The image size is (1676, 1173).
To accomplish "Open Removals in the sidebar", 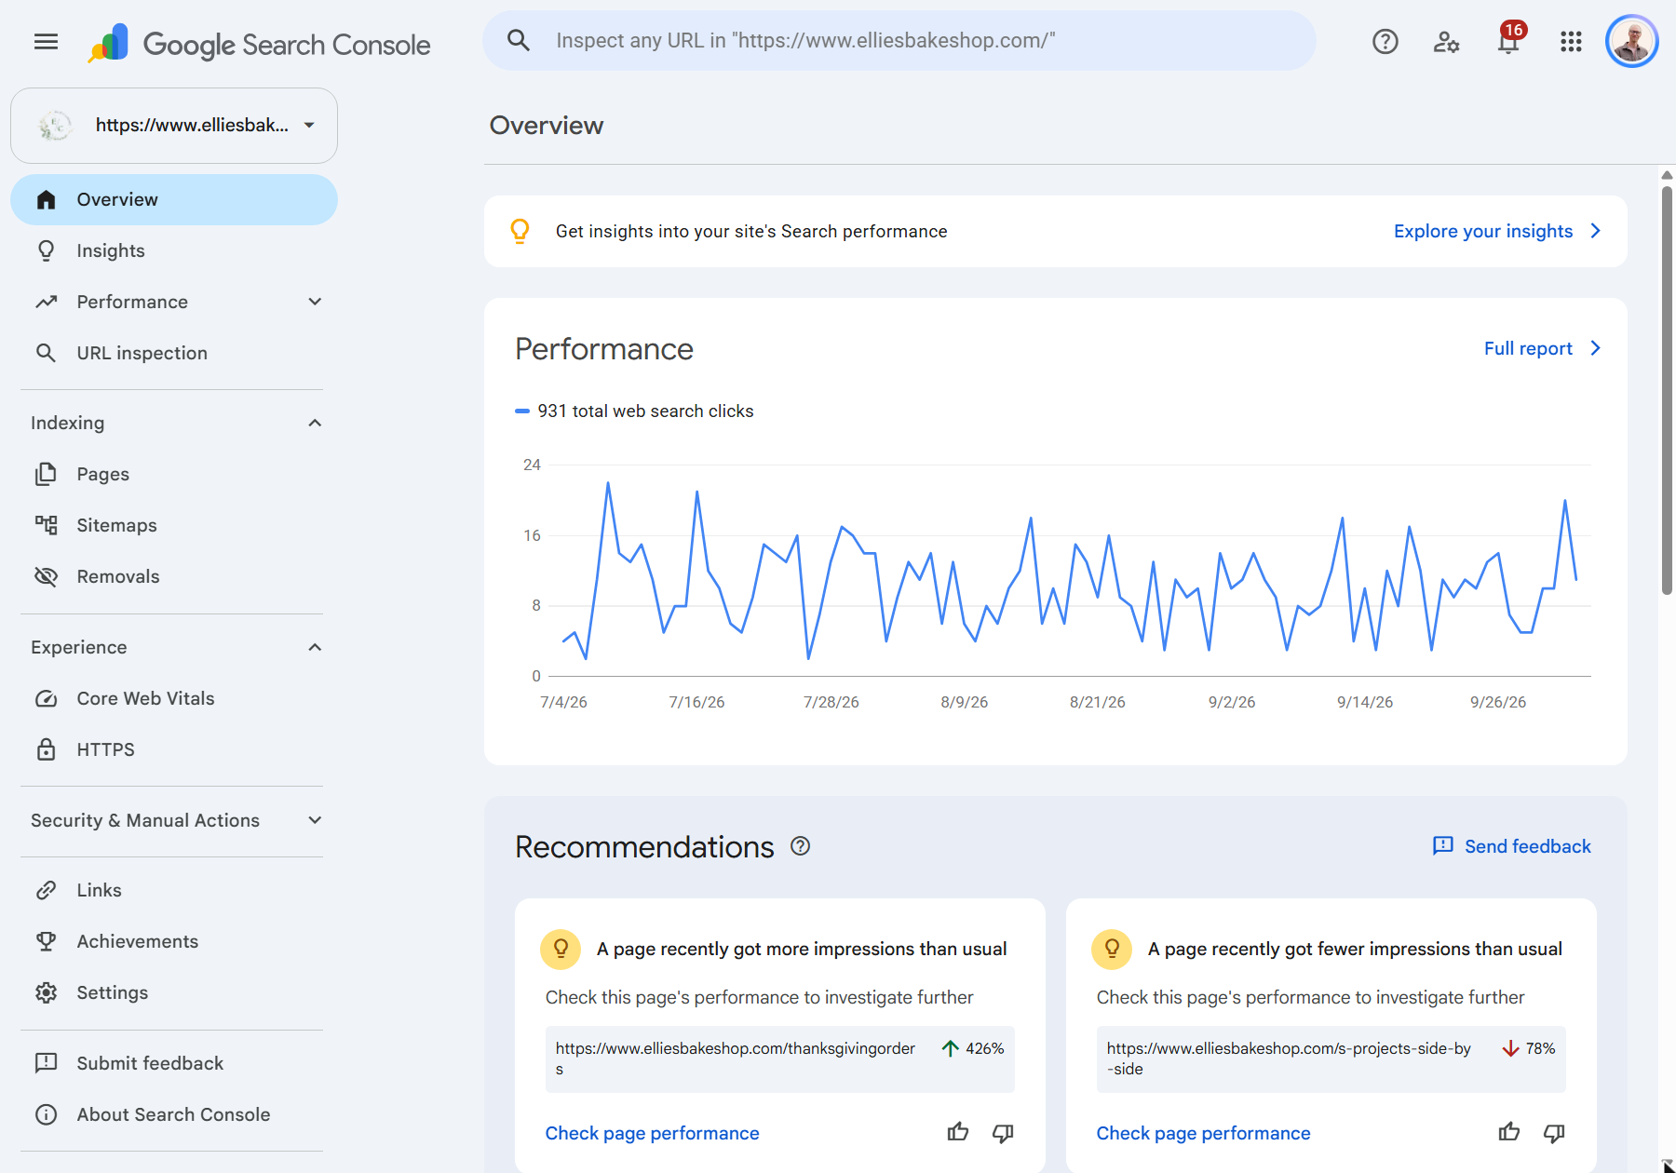I will [x=173, y=576].
